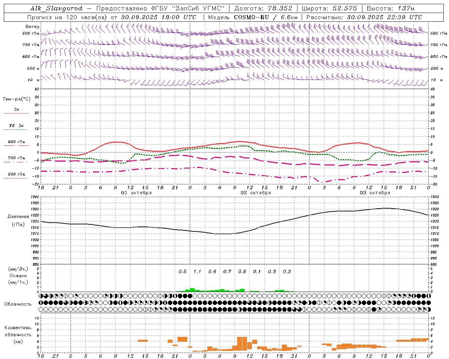
Task: Click the Давление pressure panel label
Action: 18,217
